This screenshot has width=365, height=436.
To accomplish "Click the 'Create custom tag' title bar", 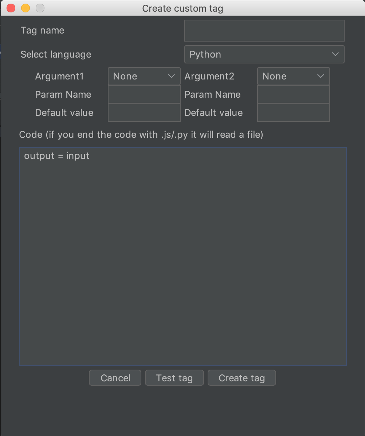I will point(182,8).
